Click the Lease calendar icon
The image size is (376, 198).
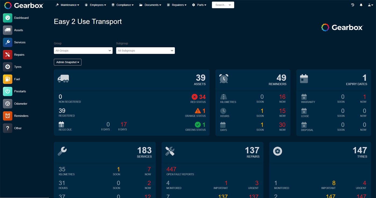304,111
